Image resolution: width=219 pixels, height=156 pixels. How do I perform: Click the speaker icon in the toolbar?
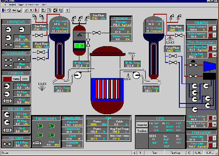[x=55, y=10]
